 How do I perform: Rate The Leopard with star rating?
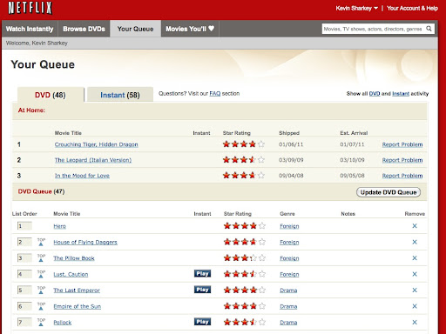tap(244, 159)
